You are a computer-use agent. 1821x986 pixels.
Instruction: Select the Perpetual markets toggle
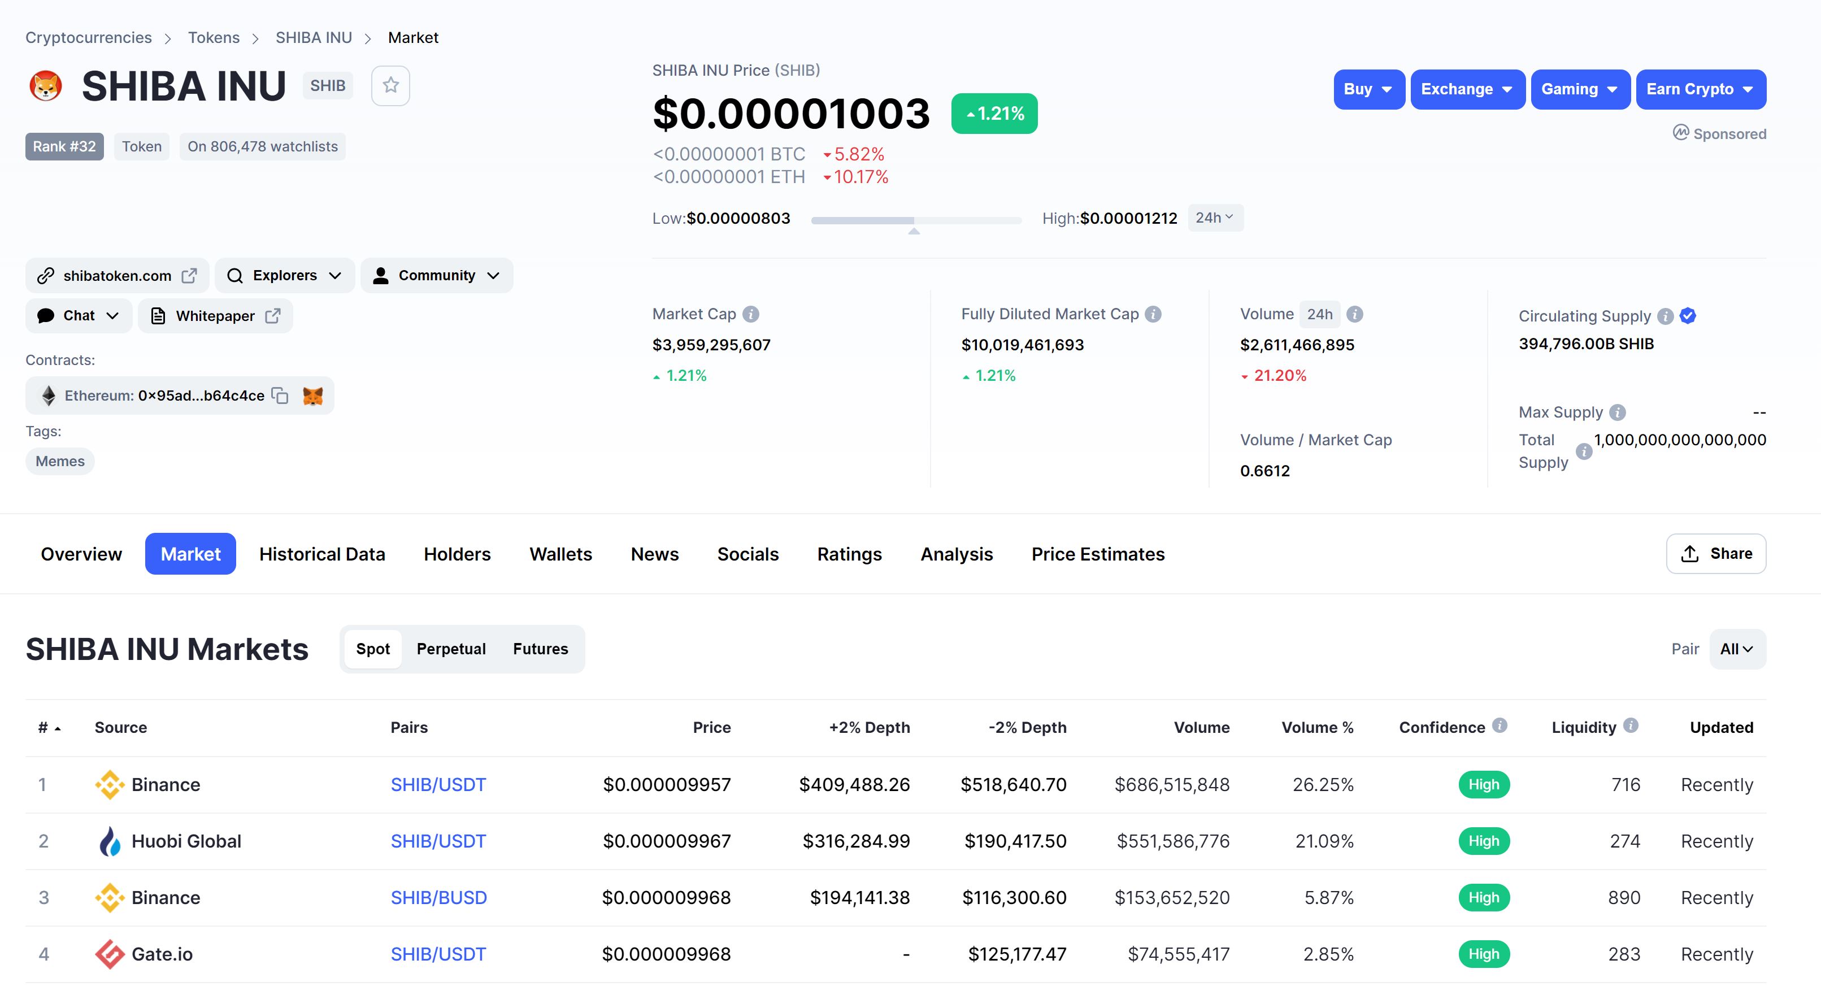(x=451, y=649)
